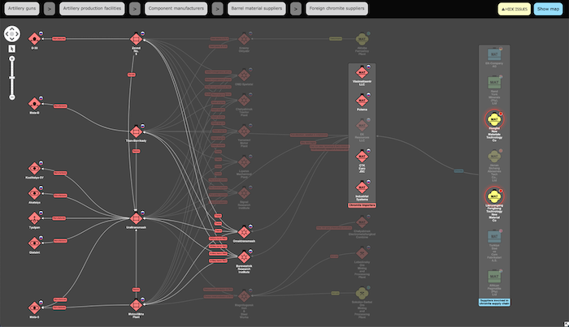569x327 pixels.
Task: Switch to Foreign chromite suppliers step
Action: pyautogui.click(x=337, y=9)
